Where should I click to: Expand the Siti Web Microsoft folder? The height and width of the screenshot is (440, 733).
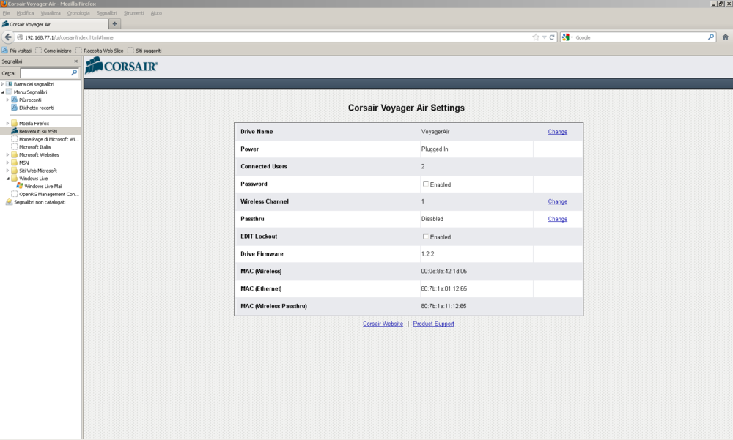pyautogui.click(x=7, y=171)
